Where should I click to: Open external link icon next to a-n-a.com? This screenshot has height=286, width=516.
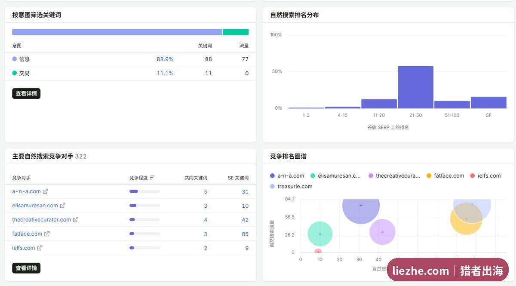click(x=46, y=191)
